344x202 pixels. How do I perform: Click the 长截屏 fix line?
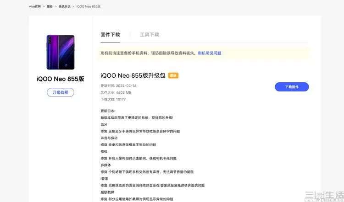[x=137, y=199]
